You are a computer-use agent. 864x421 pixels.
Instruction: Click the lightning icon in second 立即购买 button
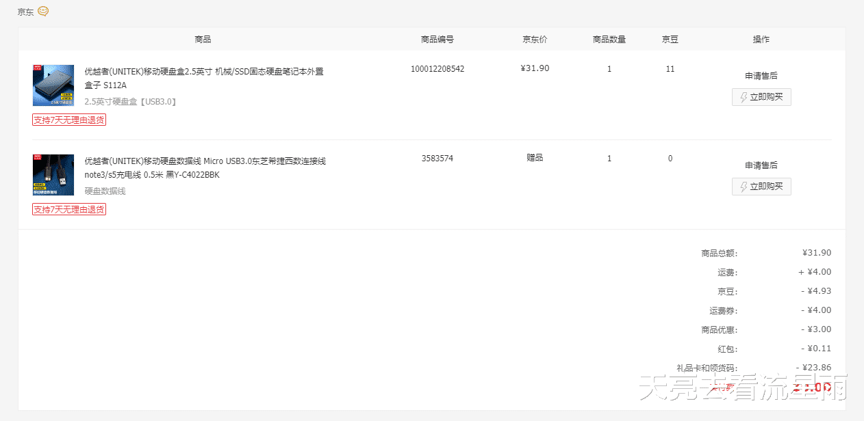(744, 186)
